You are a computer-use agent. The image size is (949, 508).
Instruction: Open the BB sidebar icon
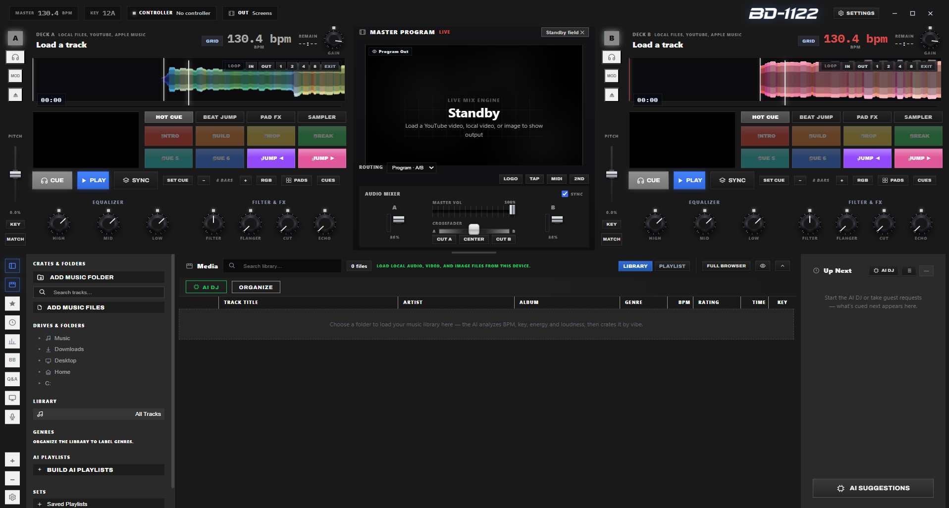(12, 360)
